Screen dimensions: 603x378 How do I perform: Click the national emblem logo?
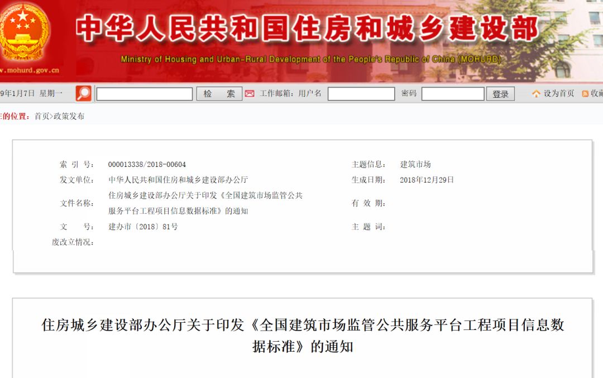(x=25, y=31)
